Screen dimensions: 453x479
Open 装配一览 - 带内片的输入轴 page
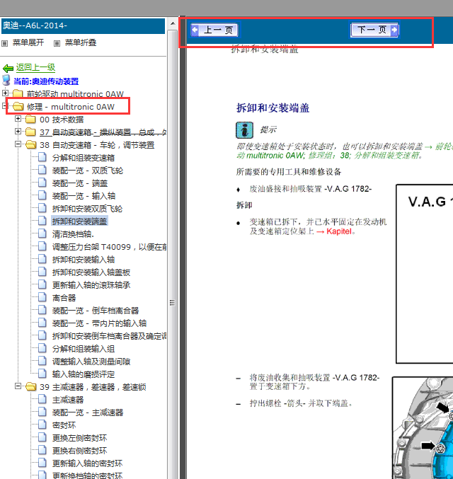pyautogui.click(x=99, y=323)
